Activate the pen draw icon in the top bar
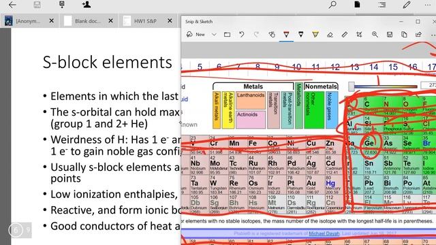Screen dimensions: 436x245 407,5
